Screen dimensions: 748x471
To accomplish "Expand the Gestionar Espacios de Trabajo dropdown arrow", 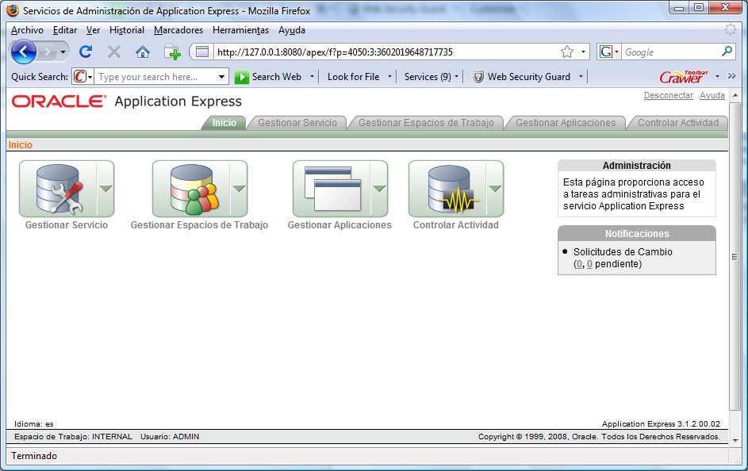I will click(239, 189).
